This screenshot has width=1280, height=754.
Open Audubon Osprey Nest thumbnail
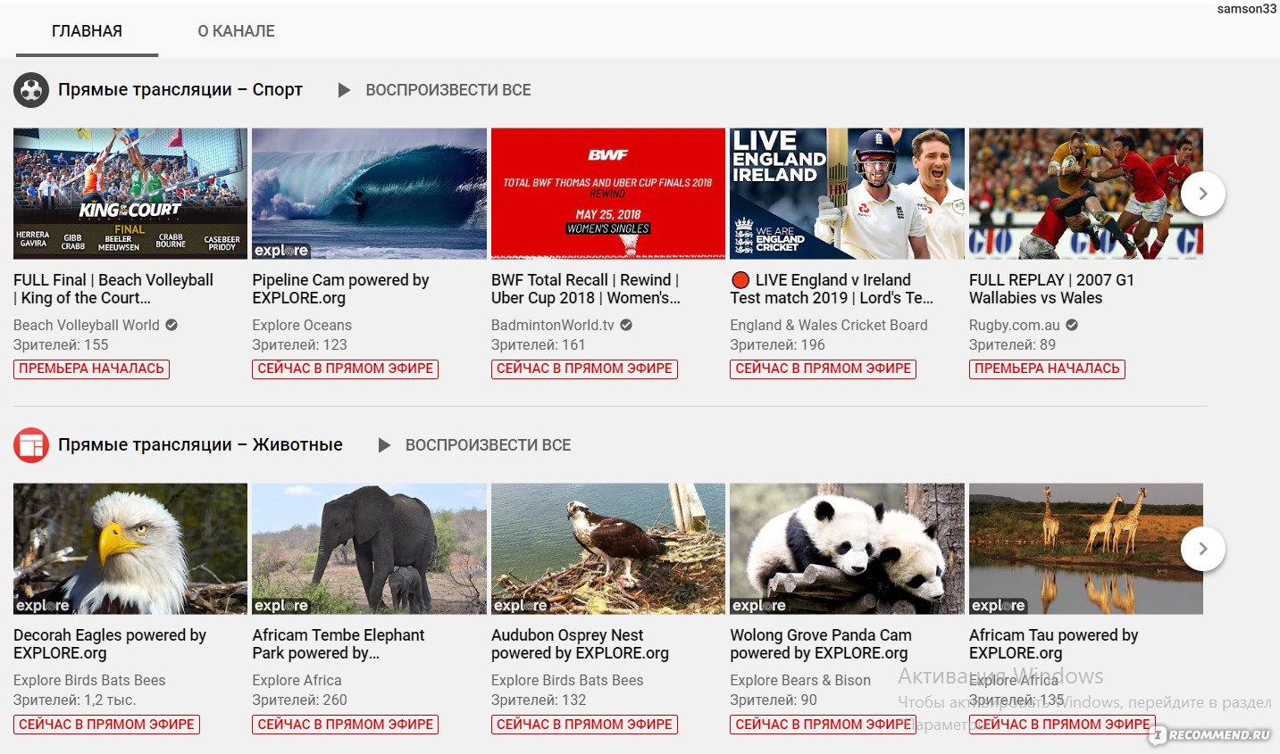pos(608,549)
